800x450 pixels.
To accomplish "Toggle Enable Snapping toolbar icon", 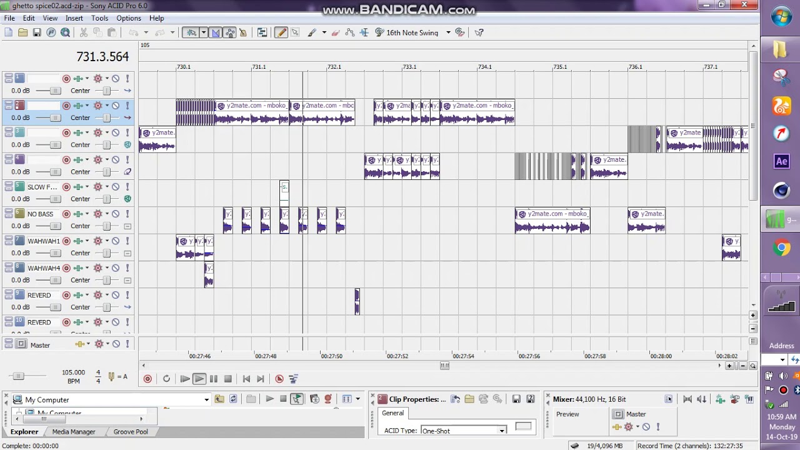I will tap(191, 32).
